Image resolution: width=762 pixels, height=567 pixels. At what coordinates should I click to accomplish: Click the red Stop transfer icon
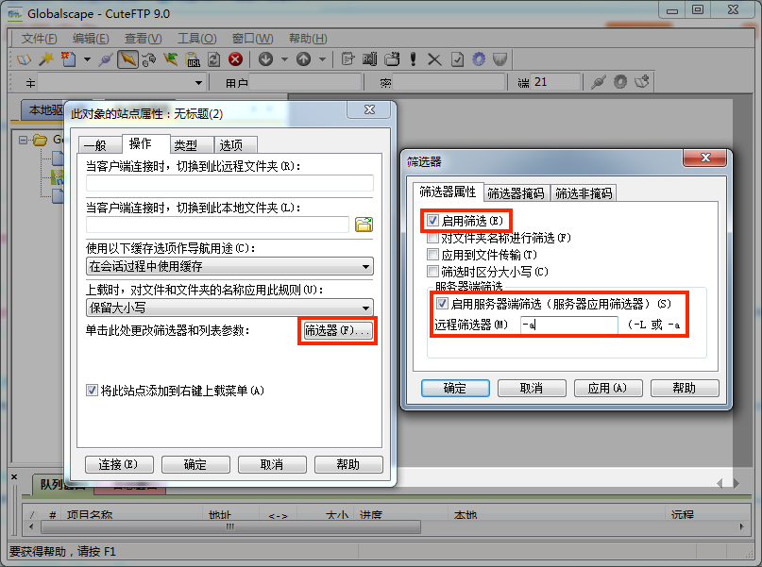(x=235, y=59)
